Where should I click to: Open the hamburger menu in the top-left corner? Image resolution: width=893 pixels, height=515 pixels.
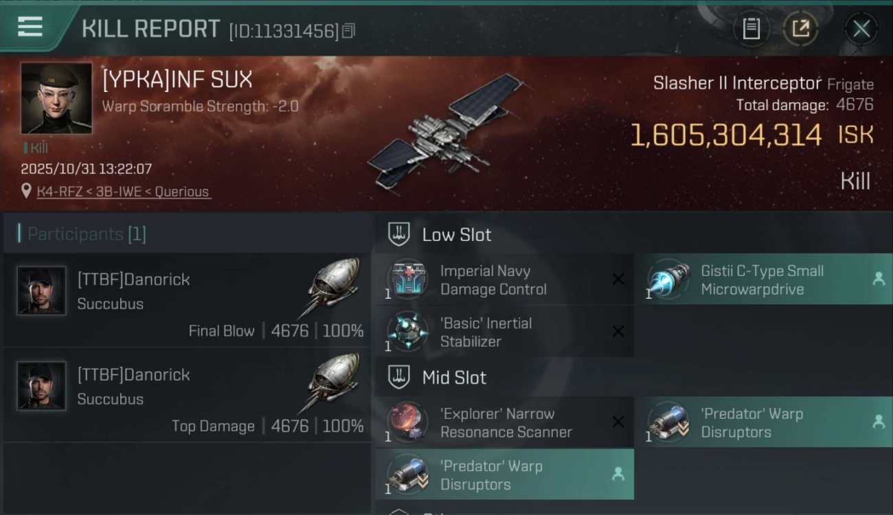30,27
